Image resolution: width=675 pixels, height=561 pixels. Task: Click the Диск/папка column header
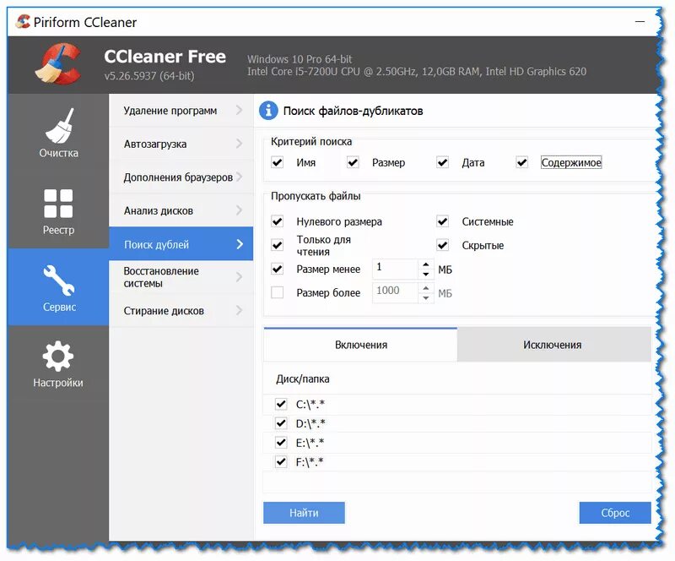point(303,379)
